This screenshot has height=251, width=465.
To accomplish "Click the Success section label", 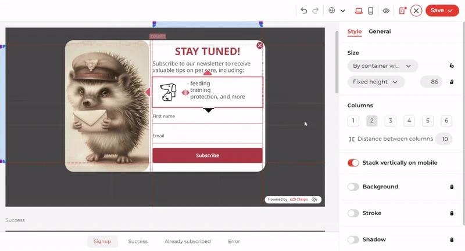I will point(15,220).
